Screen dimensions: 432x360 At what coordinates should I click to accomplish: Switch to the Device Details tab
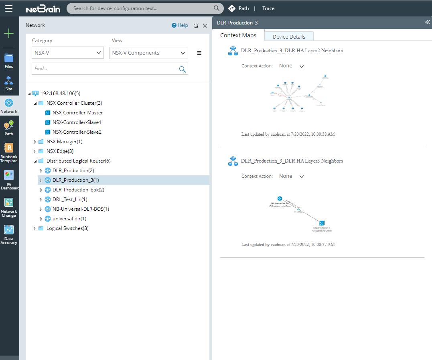point(289,37)
